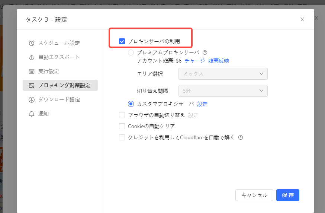
Task: Click the チャージ link
Action: click(194, 61)
